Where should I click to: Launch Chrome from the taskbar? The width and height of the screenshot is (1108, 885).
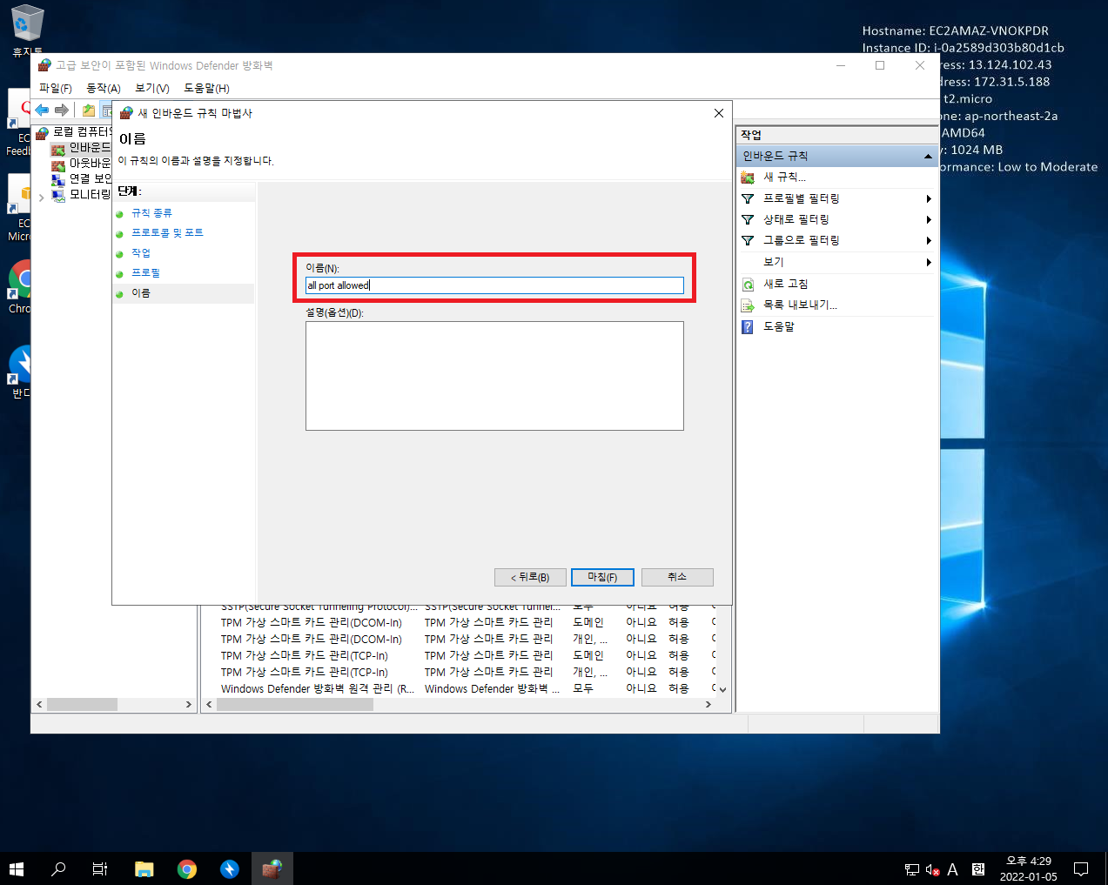[187, 868]
